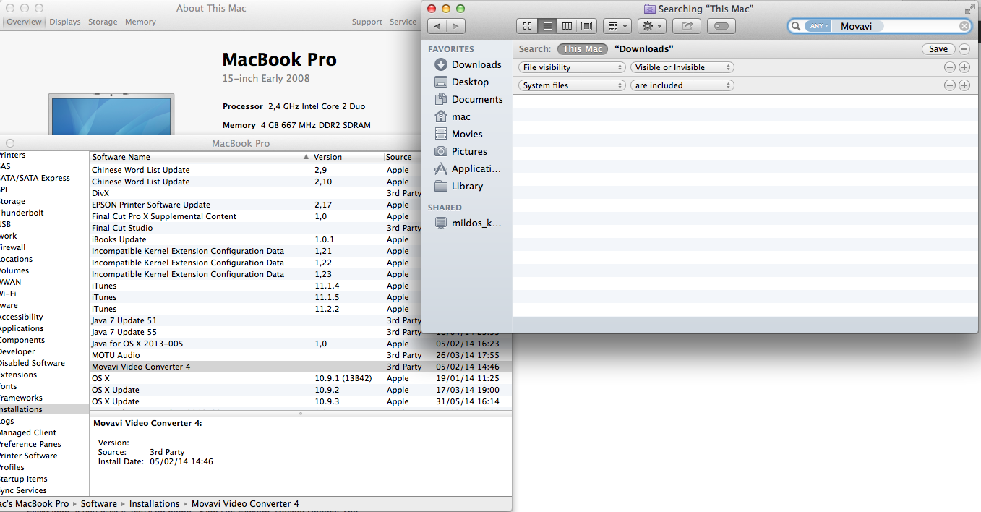981x512 pixels.
Task: Select Displays tab in About This Mac
Action: pos(65,22)
